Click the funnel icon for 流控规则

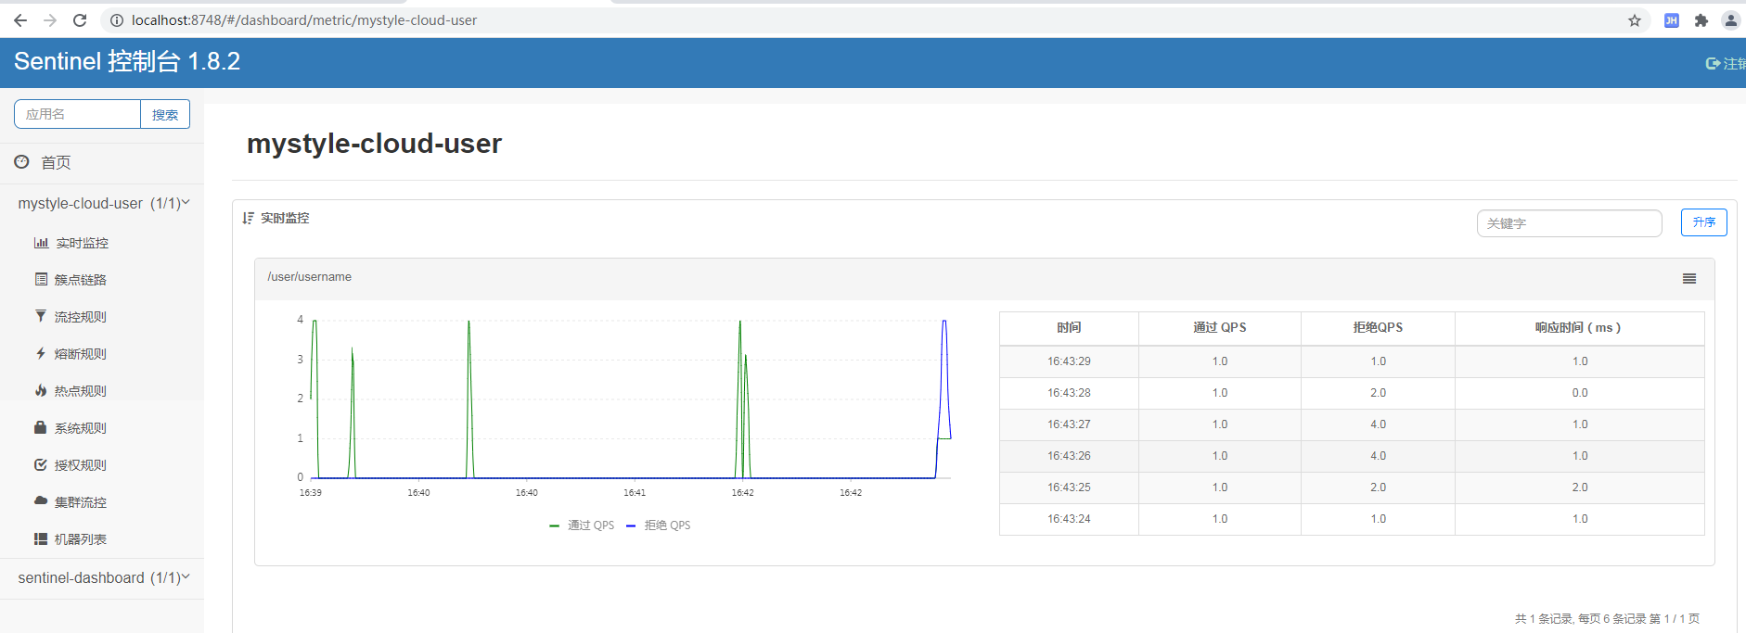coord(41,316)
